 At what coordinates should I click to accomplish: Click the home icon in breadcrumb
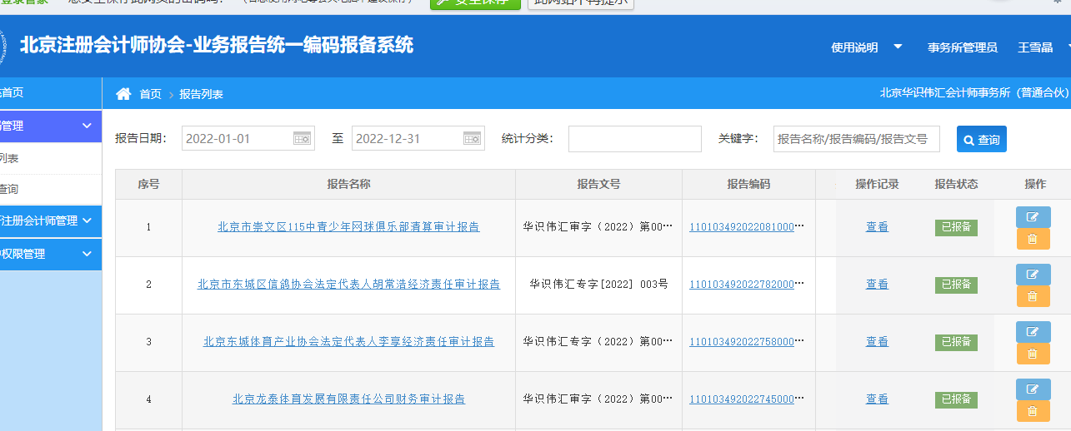[x=123, y=94]
